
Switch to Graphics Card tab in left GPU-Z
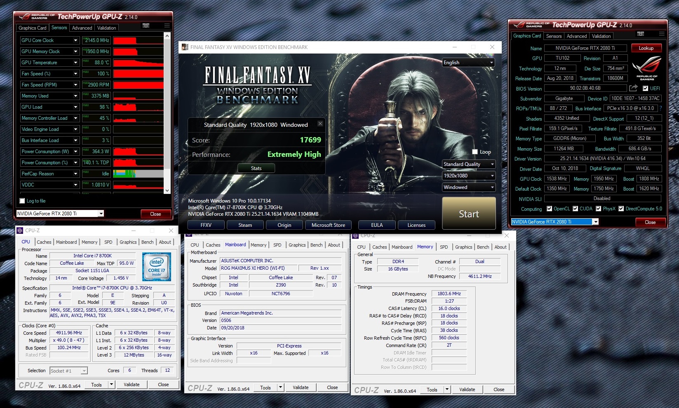(33, 28)
